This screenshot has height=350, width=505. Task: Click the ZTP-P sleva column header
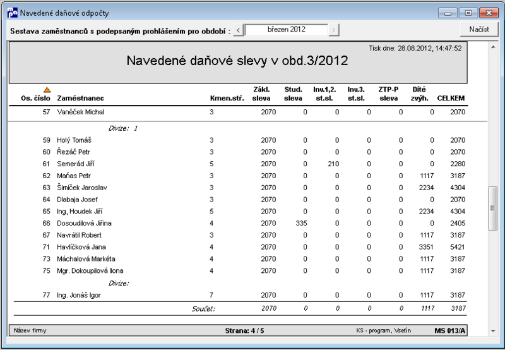tap(388, 94)
